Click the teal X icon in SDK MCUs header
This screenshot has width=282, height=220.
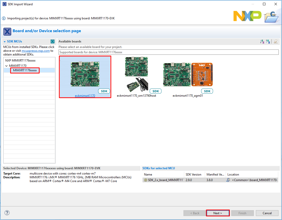click(52, 41)
